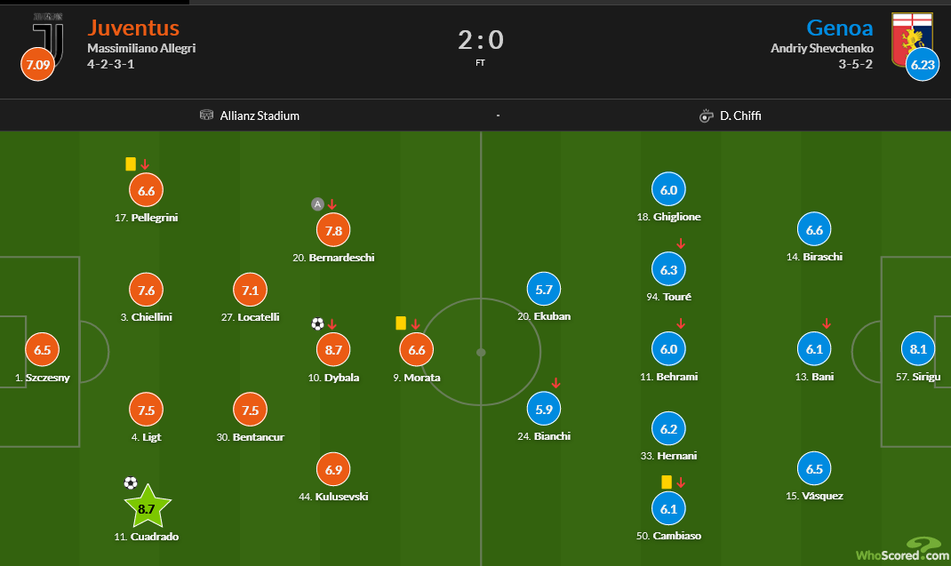Select Chiellini's 7.6 rating circle

pos(146,290)
